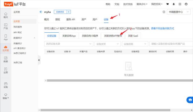Click the 在线状态 column header

pyautogui.click(x=118, y=52)
